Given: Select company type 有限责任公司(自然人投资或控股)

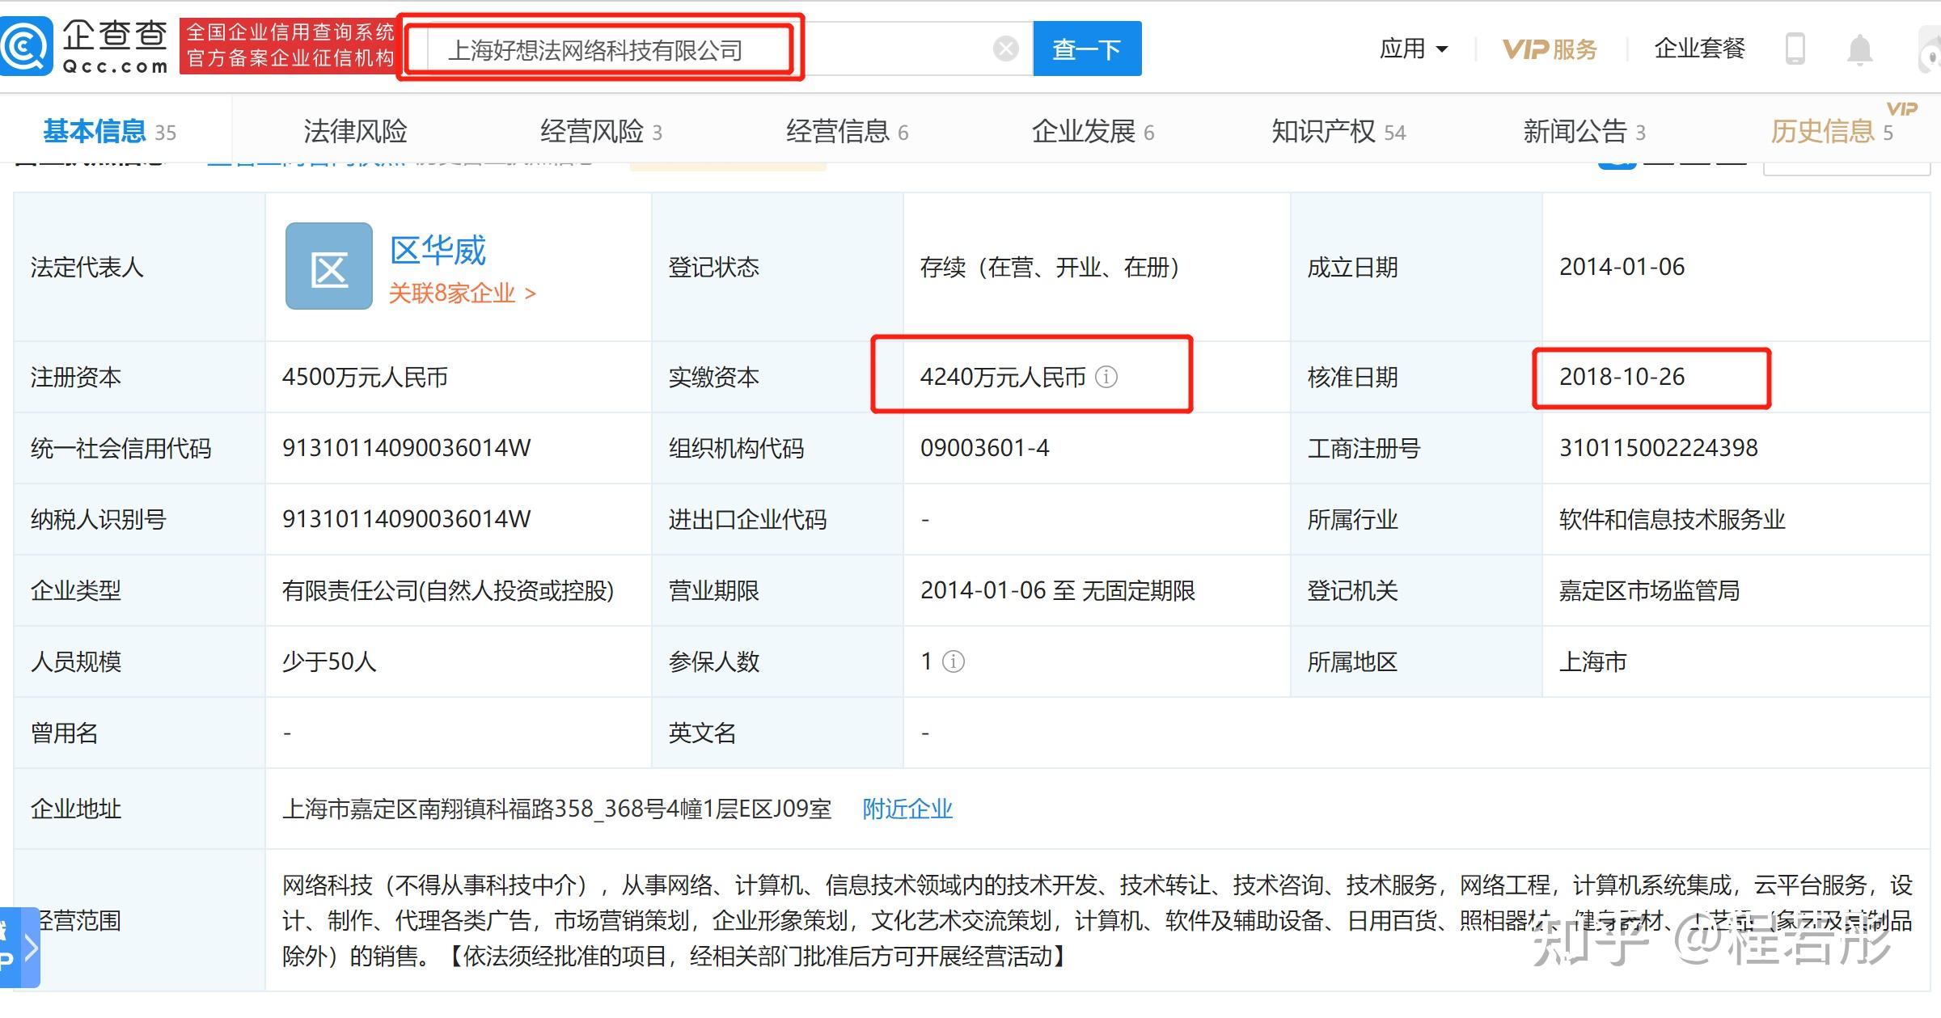Looking at the screenshot, I should tap(448, 590).
